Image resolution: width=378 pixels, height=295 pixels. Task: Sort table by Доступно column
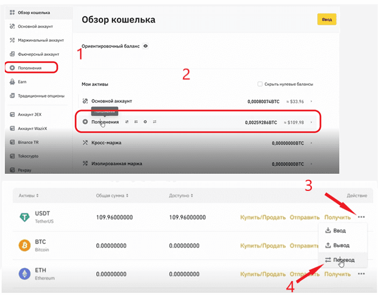(x=181, y=196)
